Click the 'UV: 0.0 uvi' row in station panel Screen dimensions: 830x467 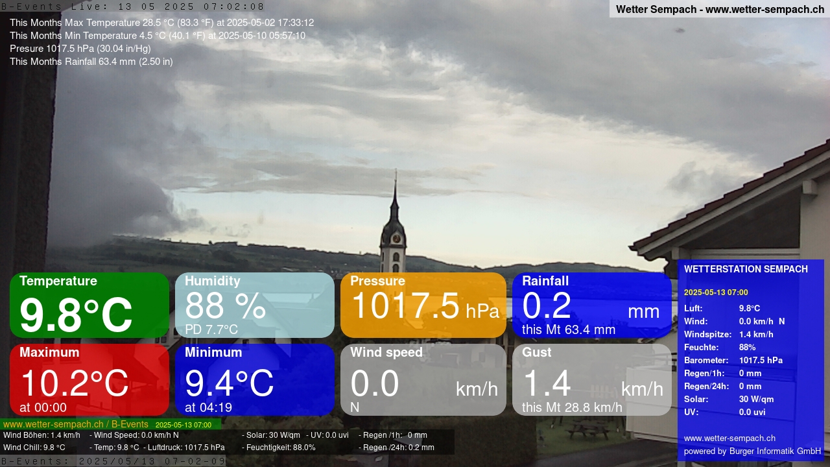point(725,413)
